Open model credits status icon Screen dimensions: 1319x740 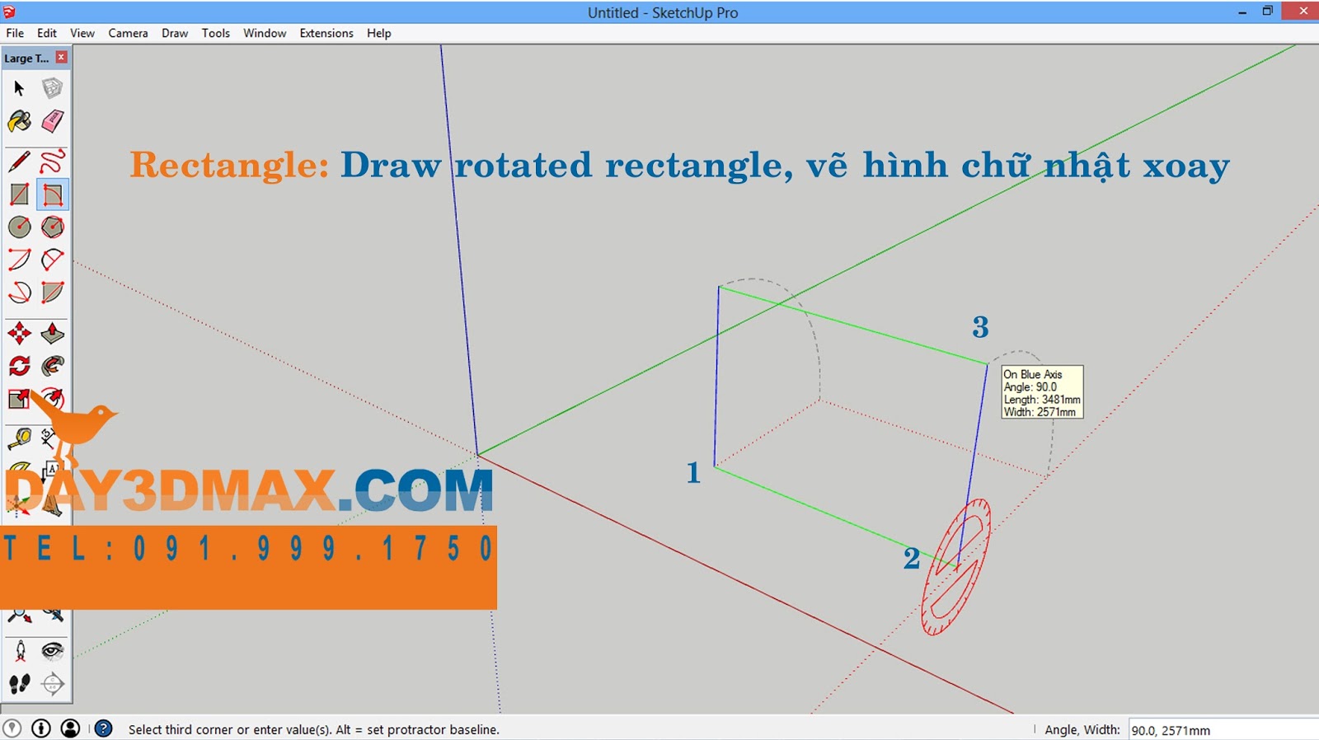(x=41, y=728)
